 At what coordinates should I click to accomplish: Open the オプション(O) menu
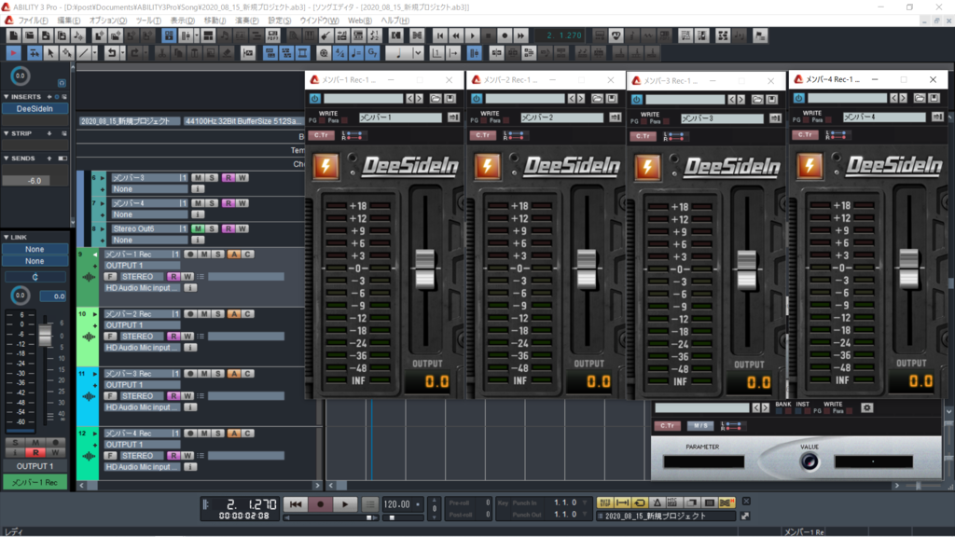click(108, 21)
